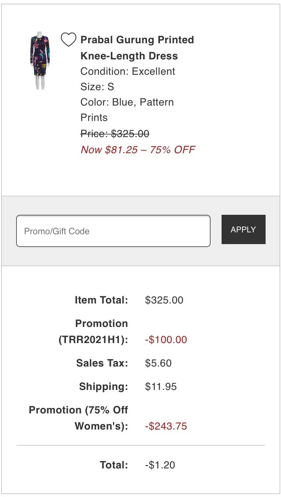Click the -$243.75 discount amount
Viewport: 281px width, 497px height.
[166, 426]
